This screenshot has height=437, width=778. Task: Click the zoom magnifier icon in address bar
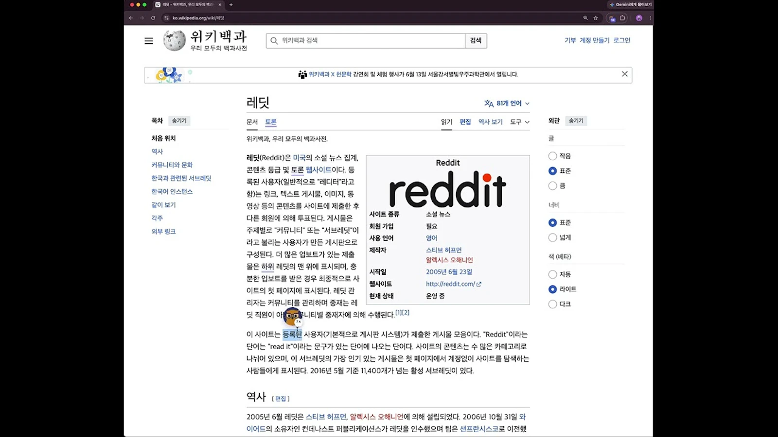coord(585,18)
